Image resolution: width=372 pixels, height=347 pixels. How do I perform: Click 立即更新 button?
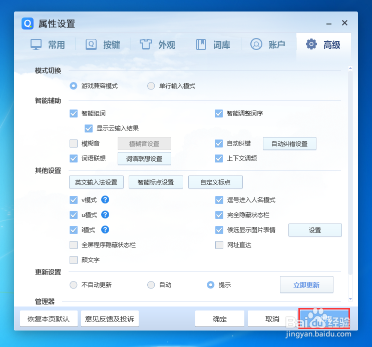(306, 284)
